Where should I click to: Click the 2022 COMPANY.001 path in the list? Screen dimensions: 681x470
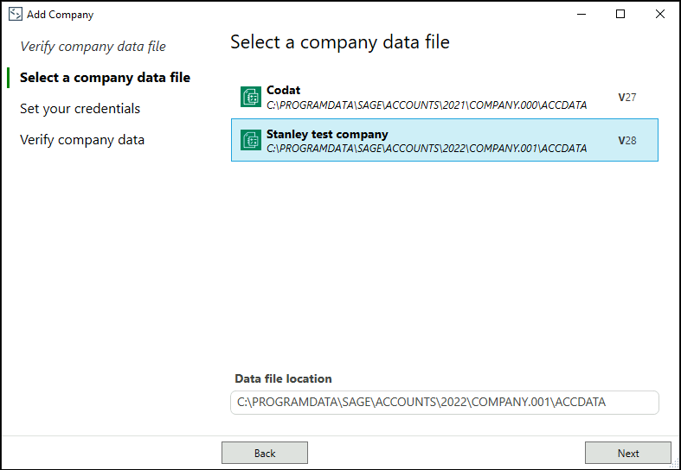point(426,149)
